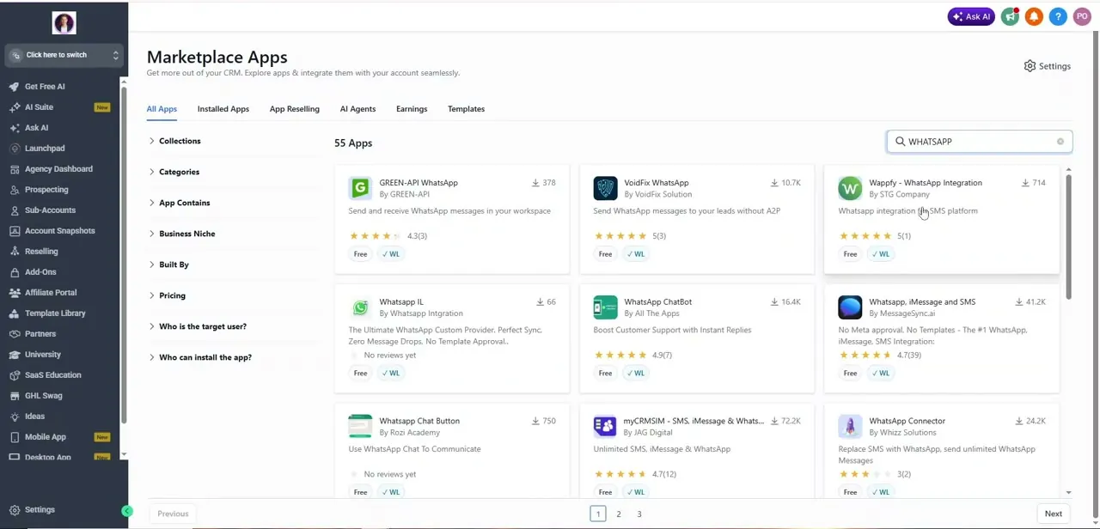Switch to the All Apps tab
Viewport: 1100px width, 529px height.
click(x=162, y=109)
